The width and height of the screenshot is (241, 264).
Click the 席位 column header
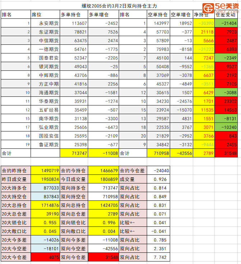click(45, 15)
